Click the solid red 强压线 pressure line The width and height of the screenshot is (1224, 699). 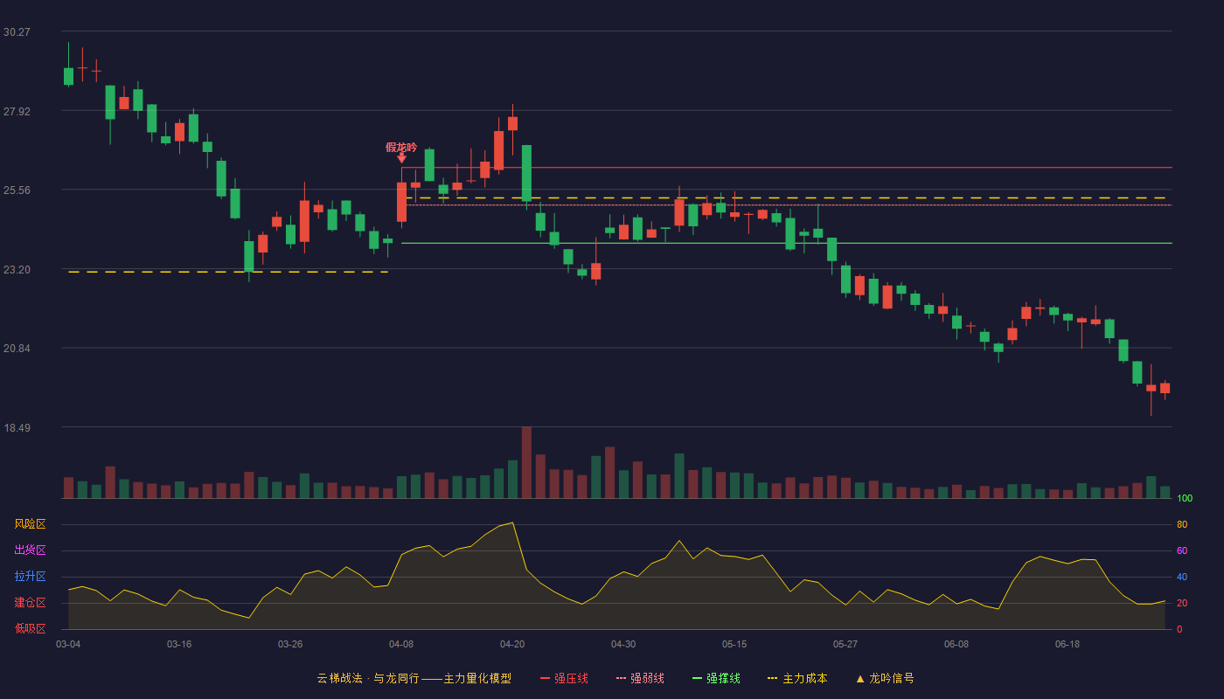click(787, 167)
